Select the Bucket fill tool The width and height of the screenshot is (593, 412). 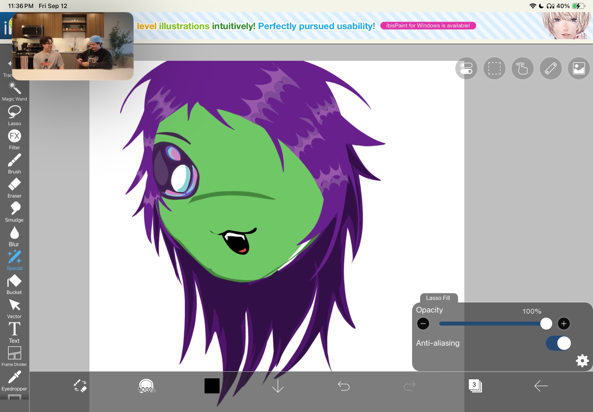[x=15, y=284]
